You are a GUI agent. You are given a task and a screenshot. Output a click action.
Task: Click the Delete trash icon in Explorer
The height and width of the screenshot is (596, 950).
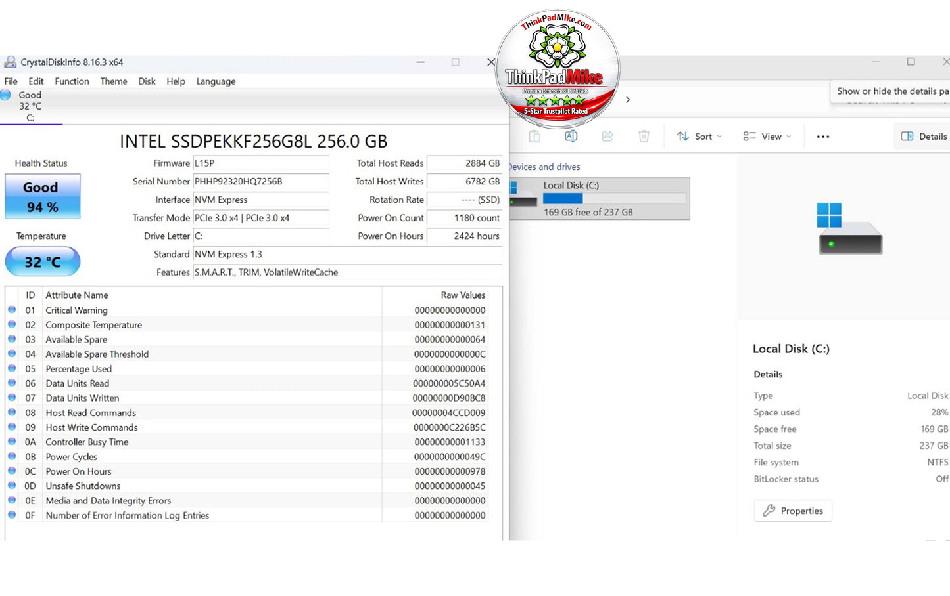point(644,137)
